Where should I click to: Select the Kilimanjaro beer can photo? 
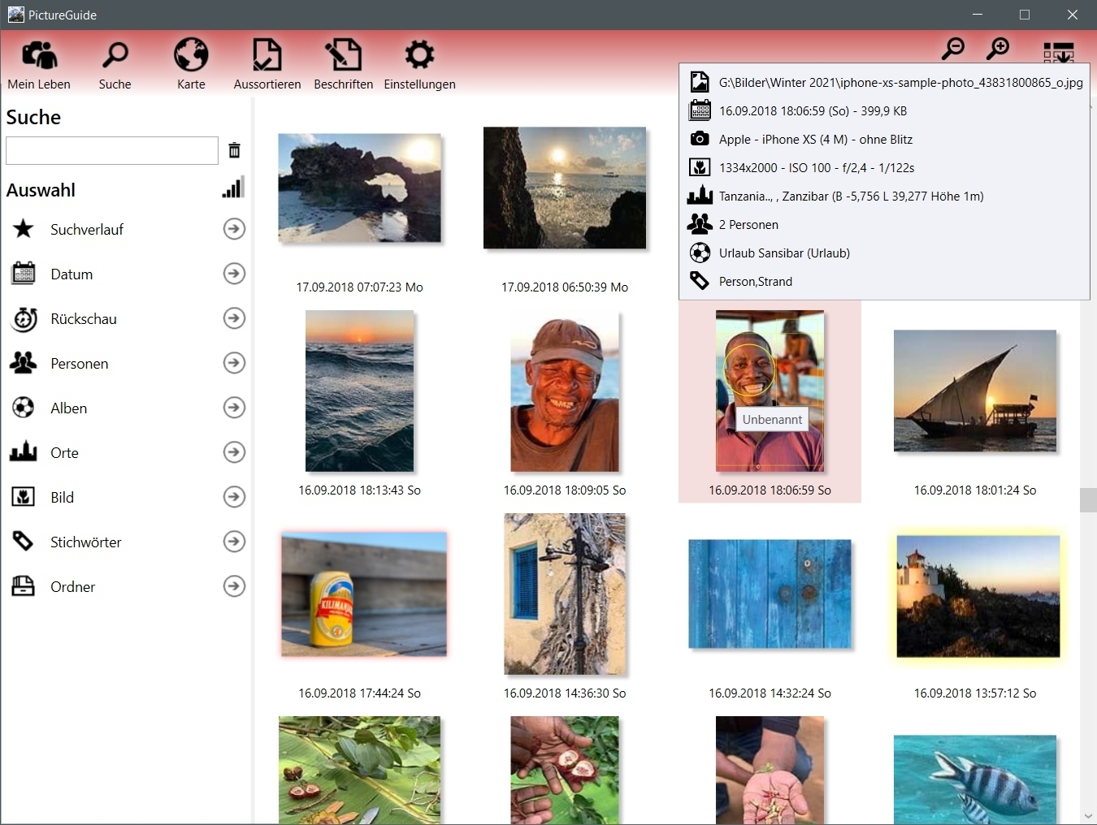pyautogui.click(x=363, y=594)
